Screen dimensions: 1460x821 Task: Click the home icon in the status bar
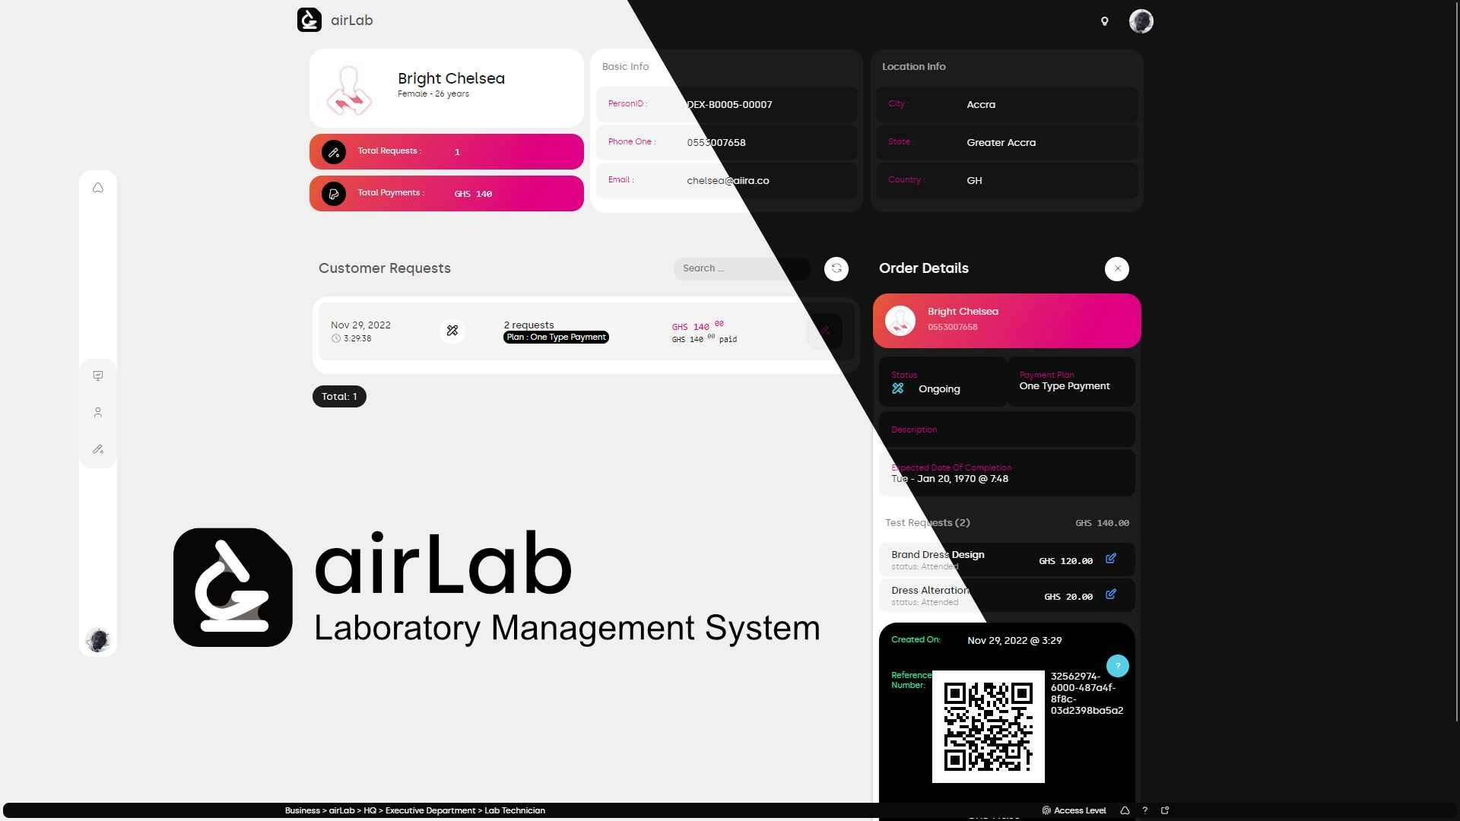(1125, 810)
